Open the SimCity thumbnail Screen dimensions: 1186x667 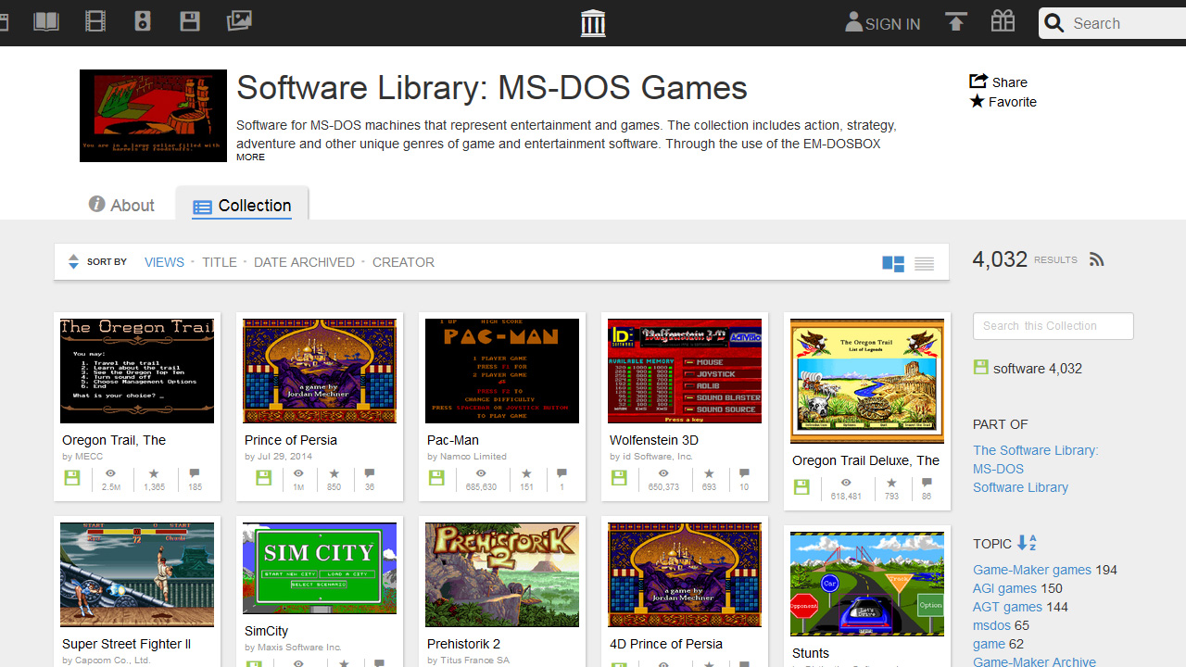pyautogui.click(x=320, y=568)
